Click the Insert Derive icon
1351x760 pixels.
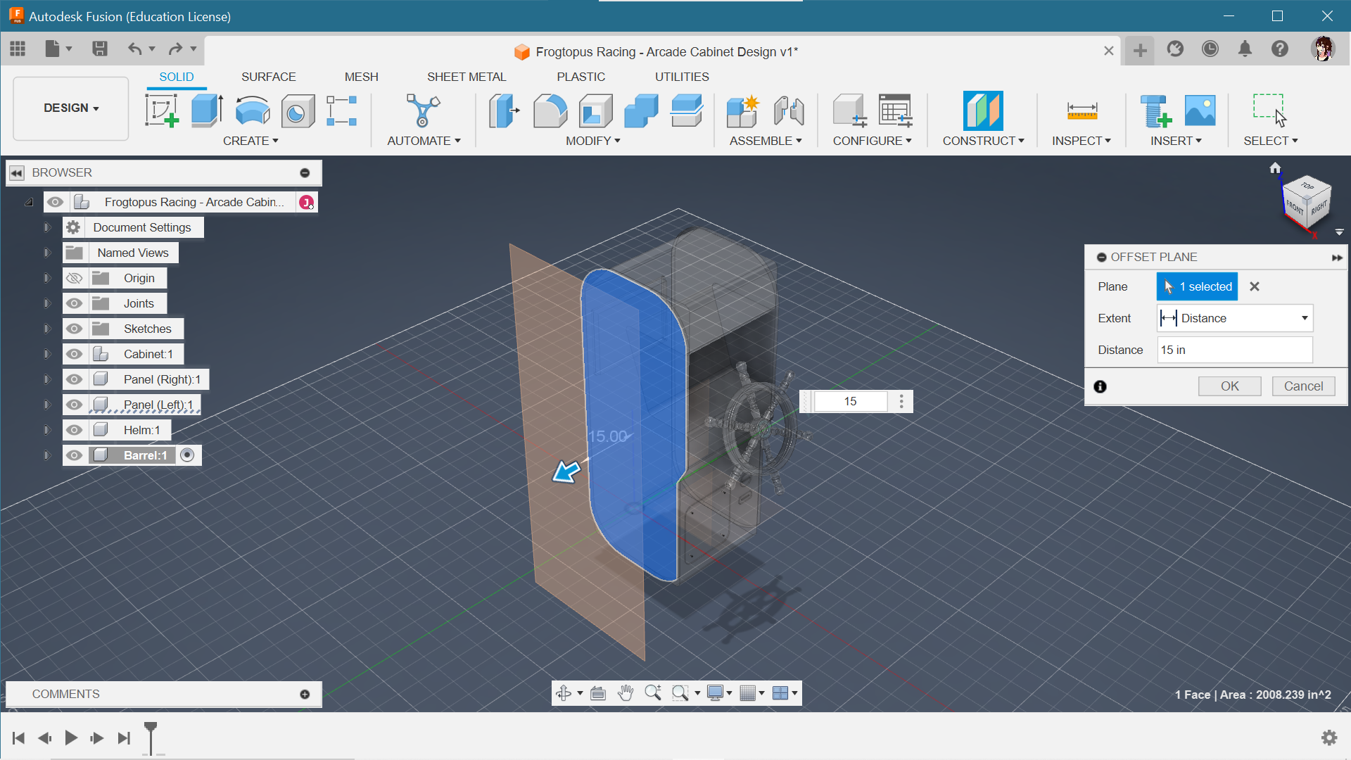pos(1155,110)
